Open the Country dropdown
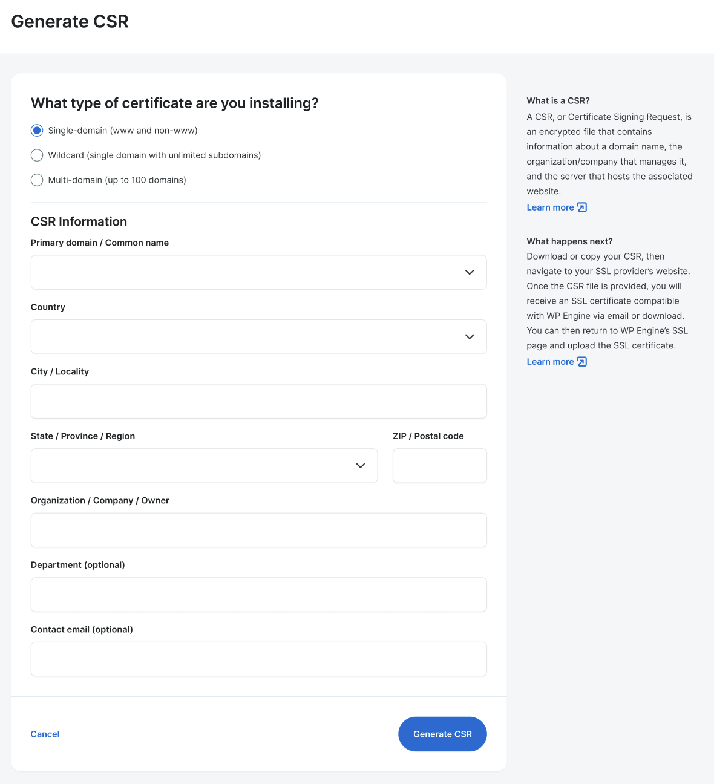Viewport: 714px width, 784px height. (x=470, y=337)
